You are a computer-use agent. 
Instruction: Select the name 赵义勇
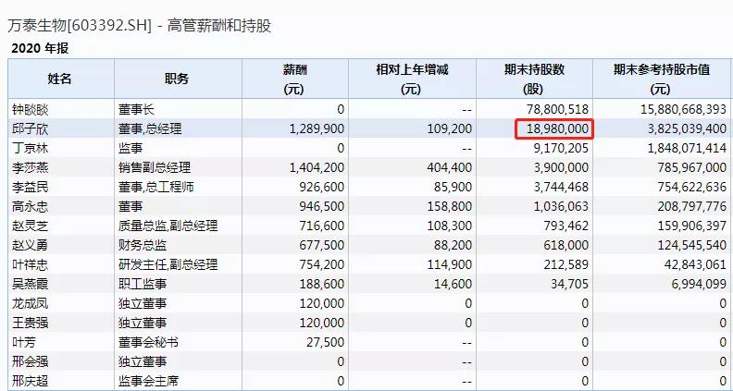pyautogui.click(x=31, y=245)
